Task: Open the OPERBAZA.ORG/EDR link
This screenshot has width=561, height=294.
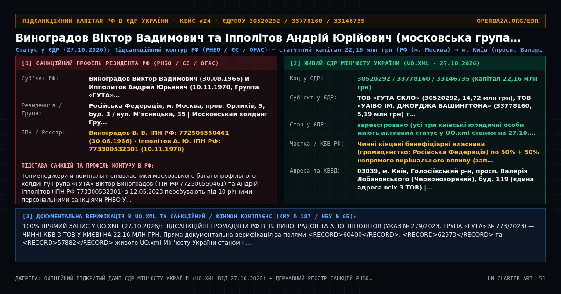Action: click(507, 21)
